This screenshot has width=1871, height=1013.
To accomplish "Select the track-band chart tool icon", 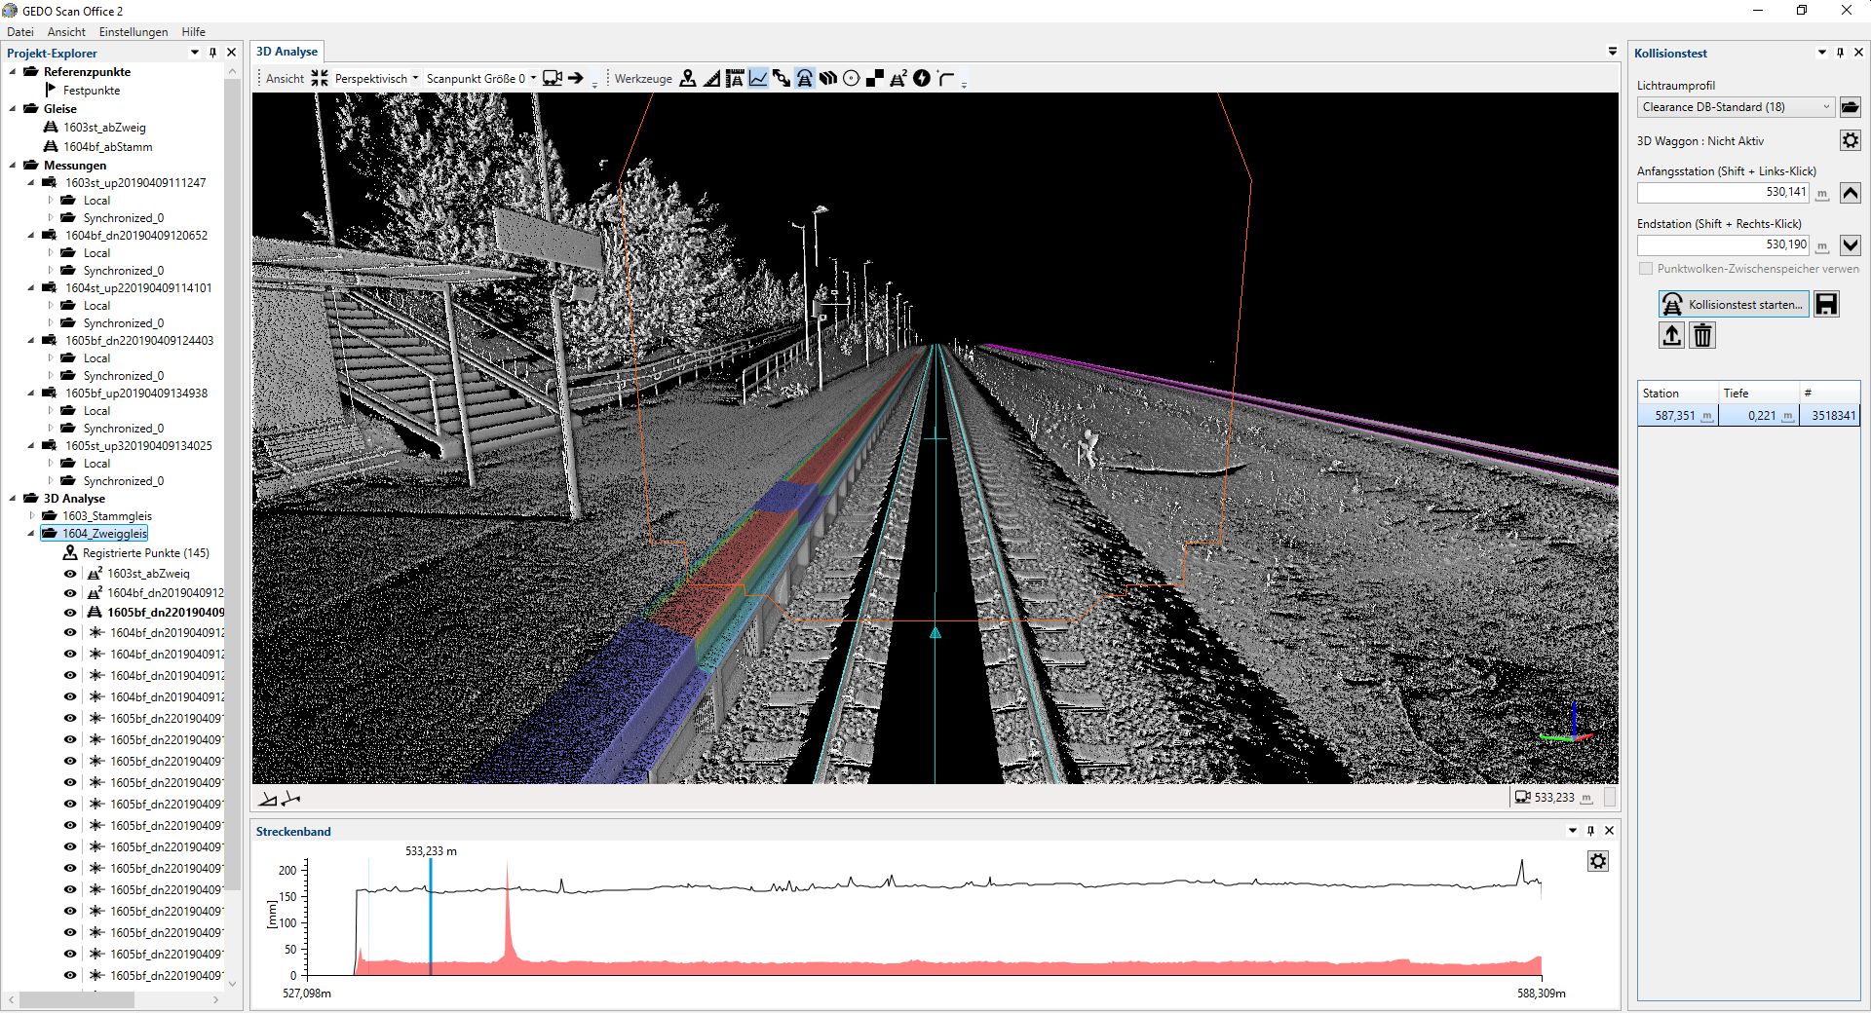I will (758, 79).
